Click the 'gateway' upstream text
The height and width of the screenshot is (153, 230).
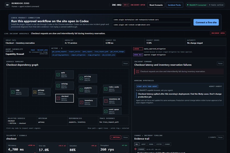(x=41, y=122)
